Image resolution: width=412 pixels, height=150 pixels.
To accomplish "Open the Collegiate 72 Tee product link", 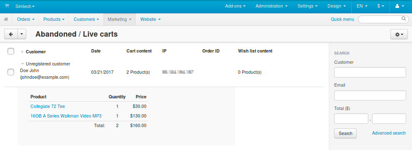I will coord(47,106).
